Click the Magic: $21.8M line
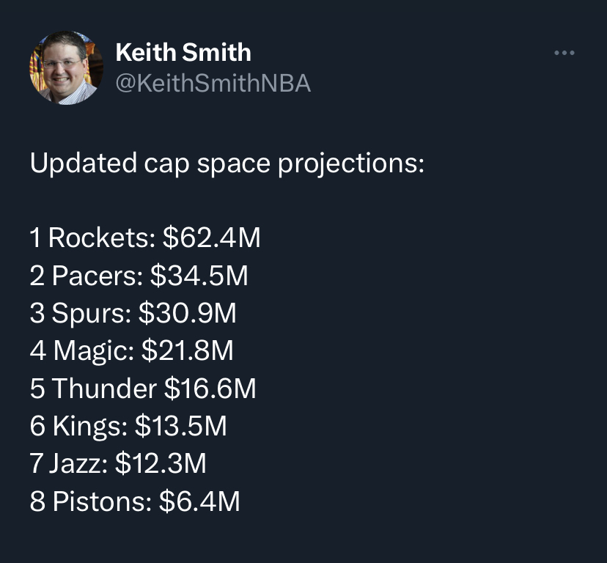The image size is (607, 563). 132,351
